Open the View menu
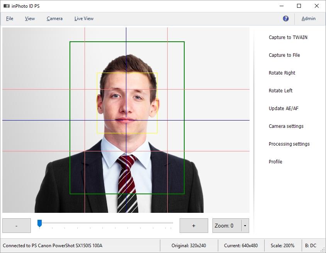326x253 pixels. 30,19
